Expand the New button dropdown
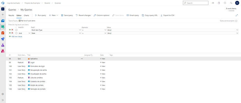 pos(57,15)
